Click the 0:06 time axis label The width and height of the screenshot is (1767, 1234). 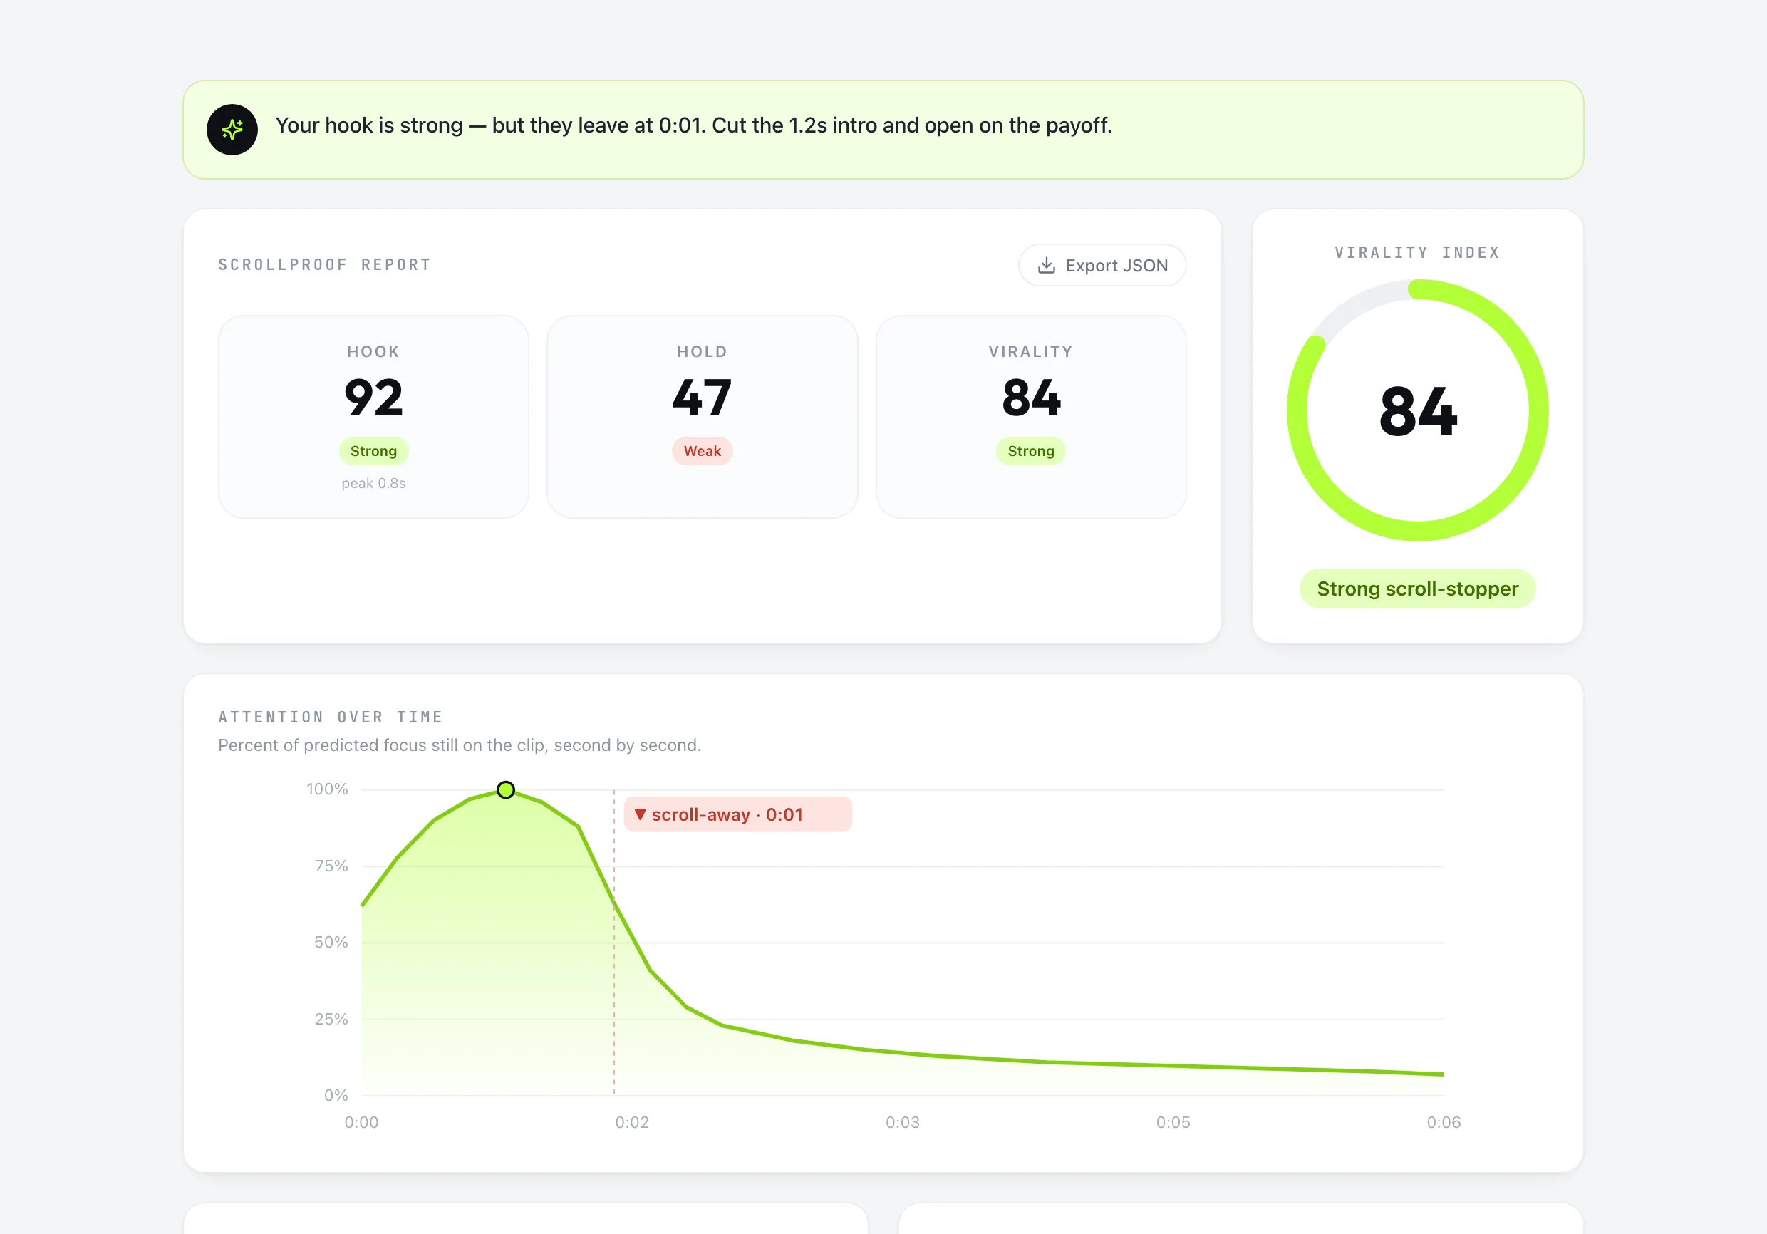click(1443, 1122)
